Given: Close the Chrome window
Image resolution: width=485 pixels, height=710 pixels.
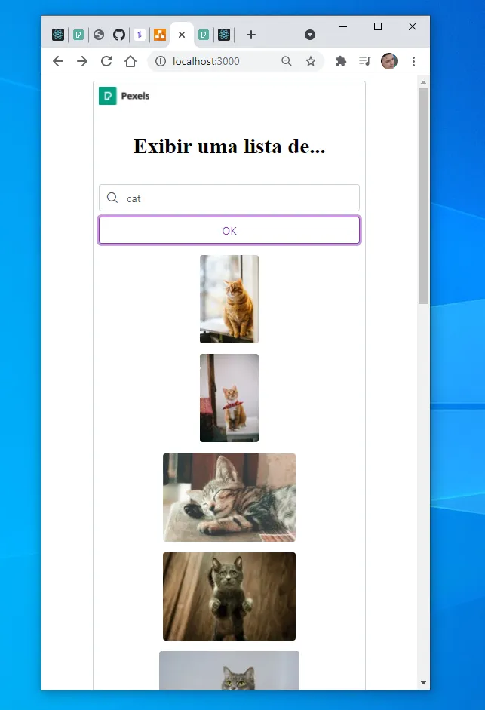Looking at the screenshot, I should point(412,26).
